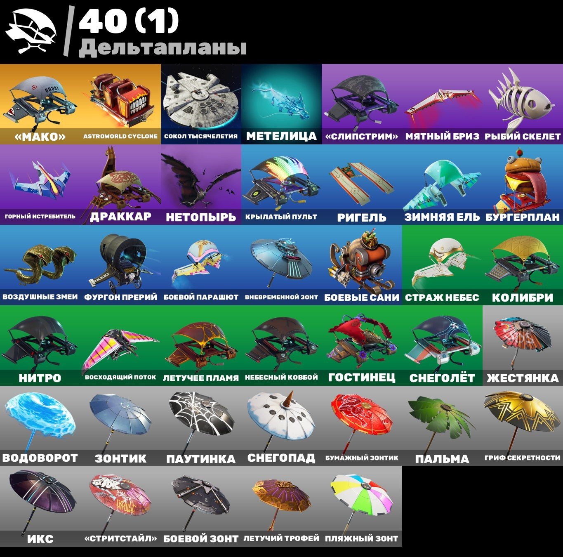Image resolution: width=563 pixels, height=557 pixels.
Task: Choose the Боевые Сани sleigh glider
Action: (362, 265)
